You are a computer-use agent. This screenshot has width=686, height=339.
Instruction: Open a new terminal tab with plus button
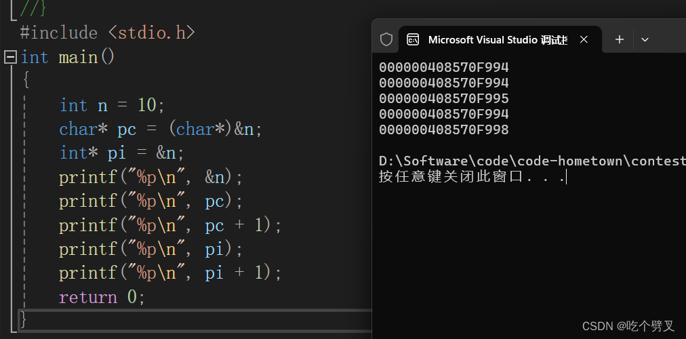click(x=620, y=40)
